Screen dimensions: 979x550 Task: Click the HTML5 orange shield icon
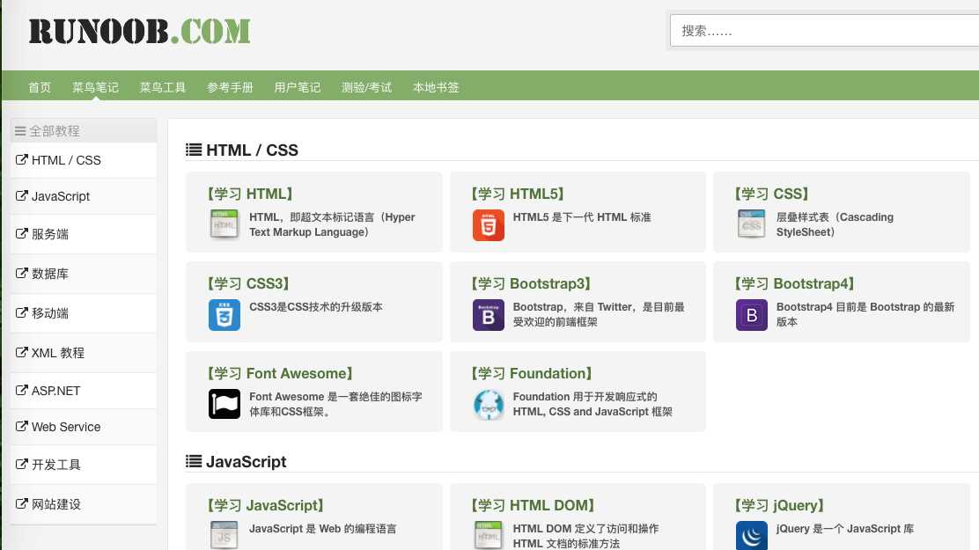(x=489, y=225)
